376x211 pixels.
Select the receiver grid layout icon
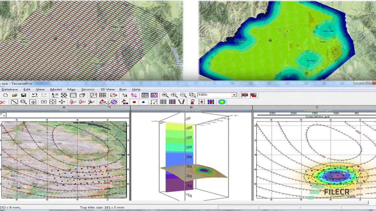pyautogui.click(x=163, y=102)
